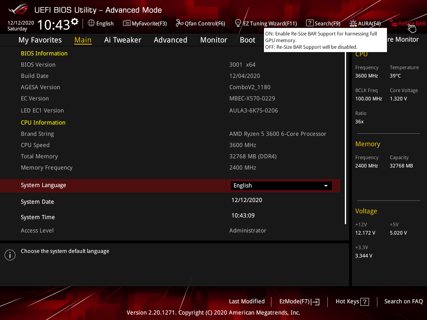Click the main panel scrollbar
The width and height of the screenshot is (427, 320).
(345, 137)
